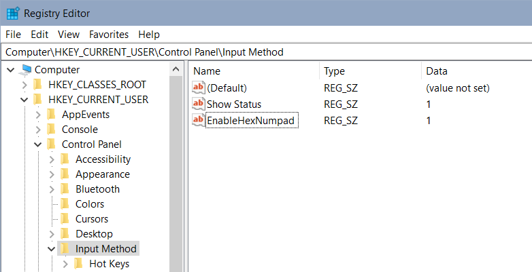This screenshot has height=272, width=532.
Task: Expand the Bluetooth key
Action: coord(52,189)
